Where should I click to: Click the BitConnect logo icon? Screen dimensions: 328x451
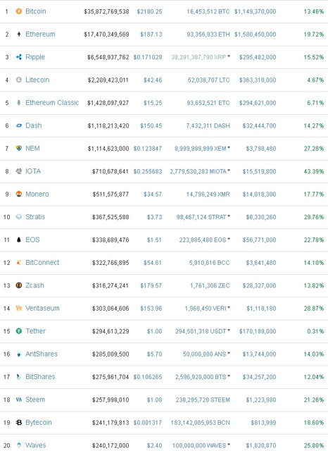19,262
